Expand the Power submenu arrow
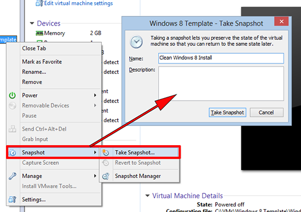 click(95, 95)
